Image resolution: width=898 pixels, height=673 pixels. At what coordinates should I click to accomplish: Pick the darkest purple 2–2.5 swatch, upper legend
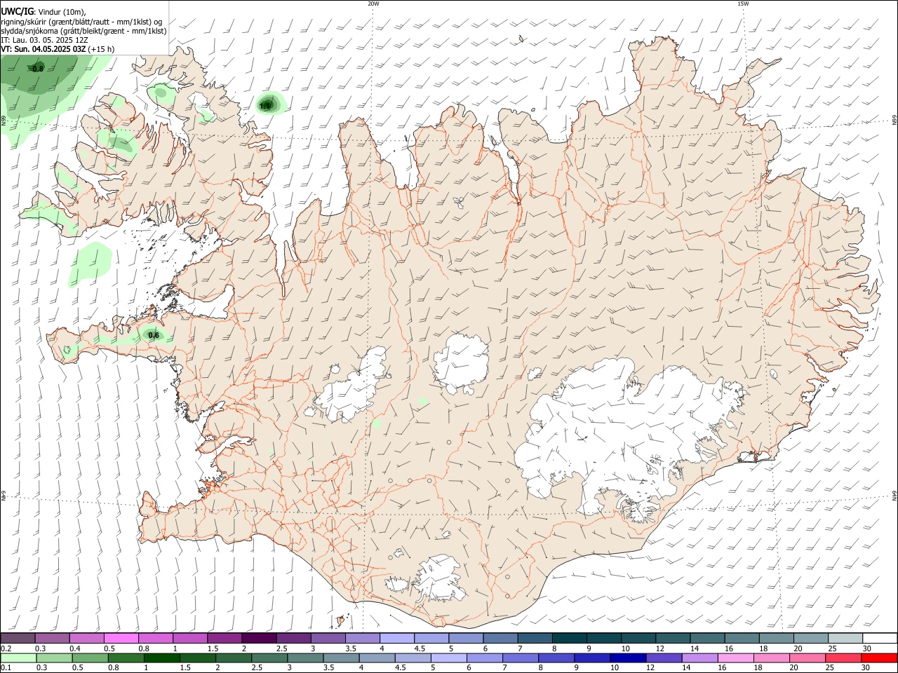coord(258,638)
